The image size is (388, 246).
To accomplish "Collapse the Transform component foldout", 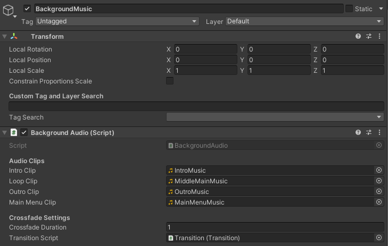I will click(5, 37).
